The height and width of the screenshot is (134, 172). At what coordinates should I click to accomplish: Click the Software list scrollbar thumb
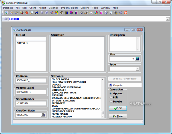[102, 113]
